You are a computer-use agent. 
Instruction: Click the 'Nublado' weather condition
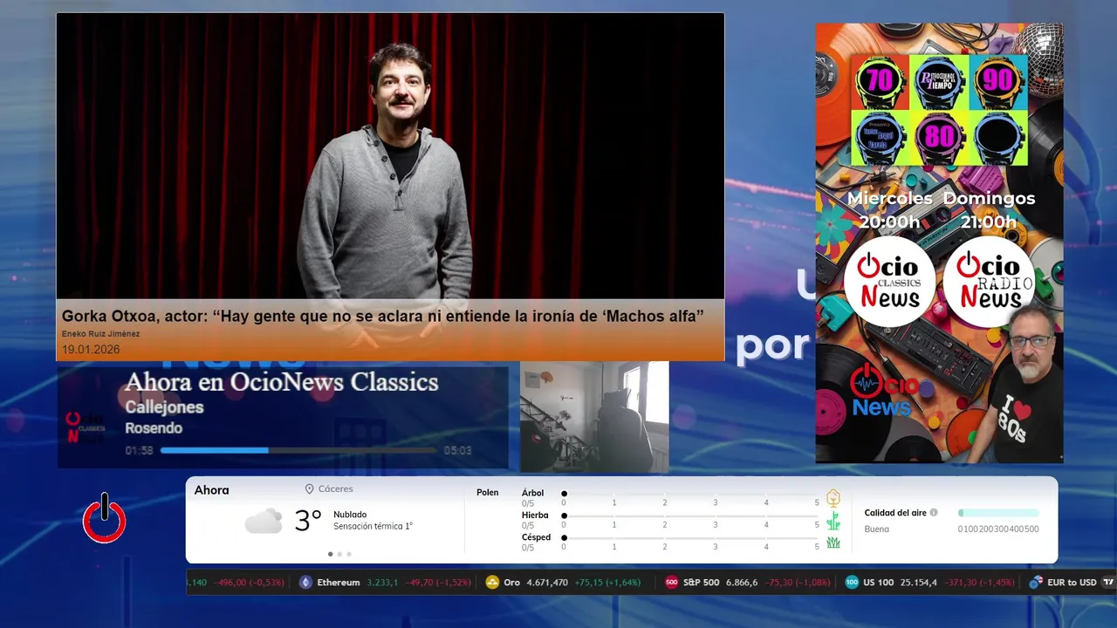tap(350, 515)
